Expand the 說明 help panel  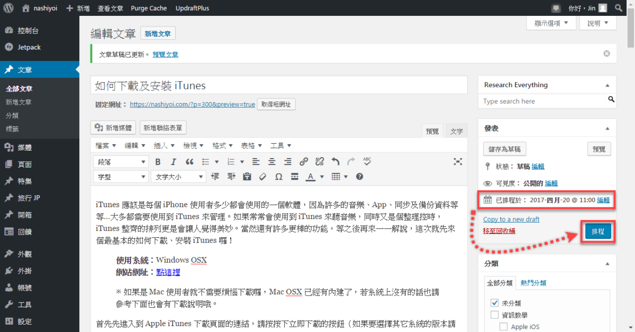tap(598, 23)
